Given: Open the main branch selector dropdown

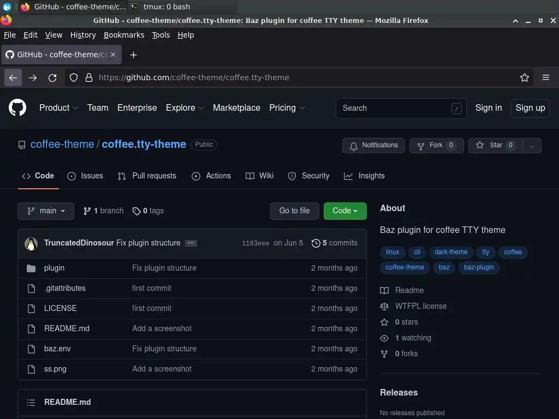Looking at the screenshot, I should point(46,211).
